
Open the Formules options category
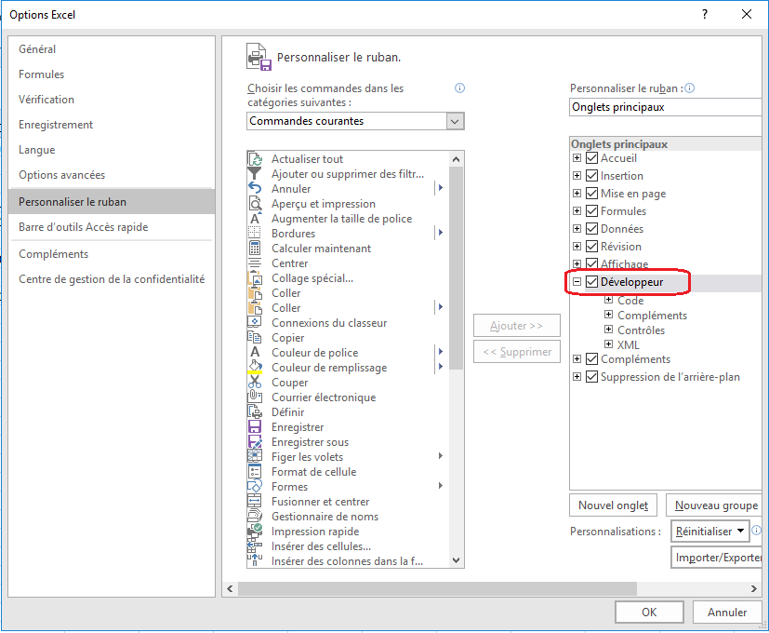coord(42,74)
